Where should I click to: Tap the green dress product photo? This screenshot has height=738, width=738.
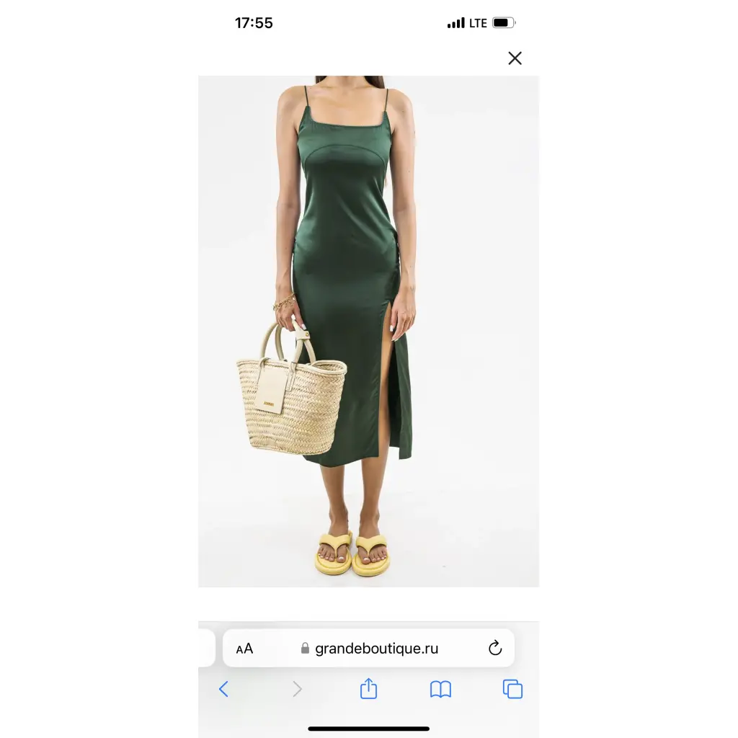pos(368,332)
